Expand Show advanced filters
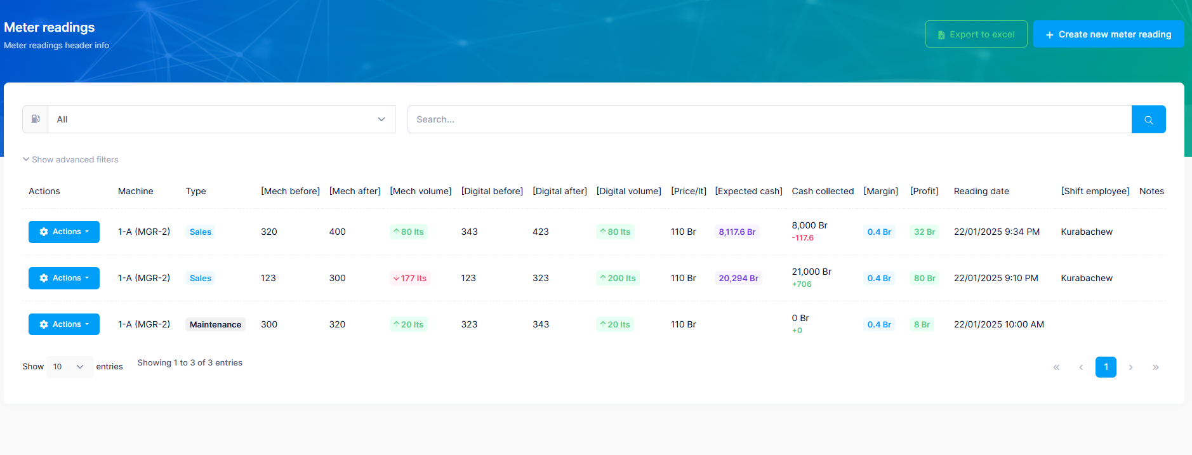Screen dimensions: 1192x455 (70, 159)
